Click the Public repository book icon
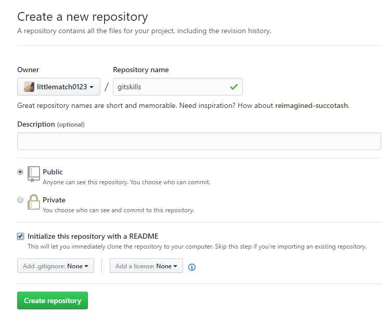Screen dimensions: 388x328 pos(34,174)
